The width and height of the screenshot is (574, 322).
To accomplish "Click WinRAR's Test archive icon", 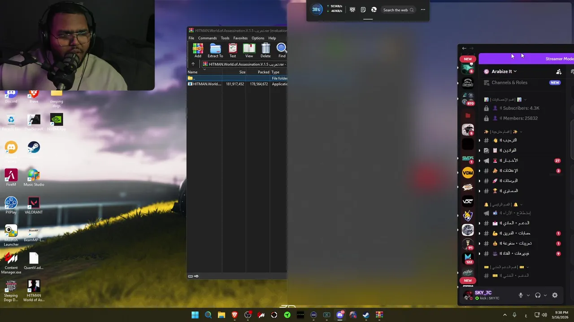I will 233,51.
